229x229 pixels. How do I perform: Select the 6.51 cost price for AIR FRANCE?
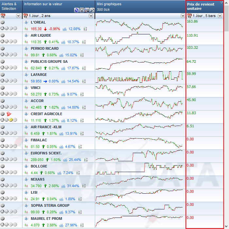190,126
